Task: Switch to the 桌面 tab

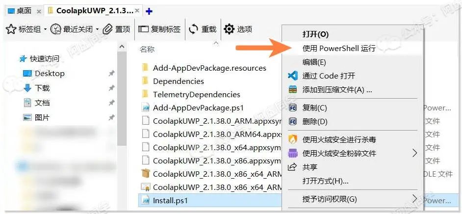Action: pos(24,11)
